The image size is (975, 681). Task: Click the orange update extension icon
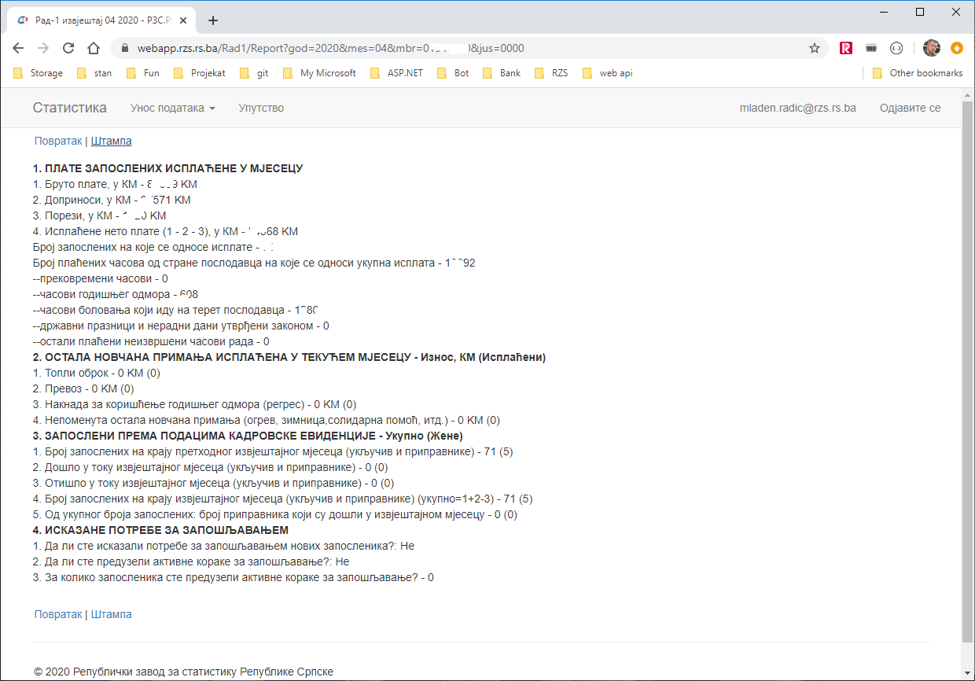[956, 48]
